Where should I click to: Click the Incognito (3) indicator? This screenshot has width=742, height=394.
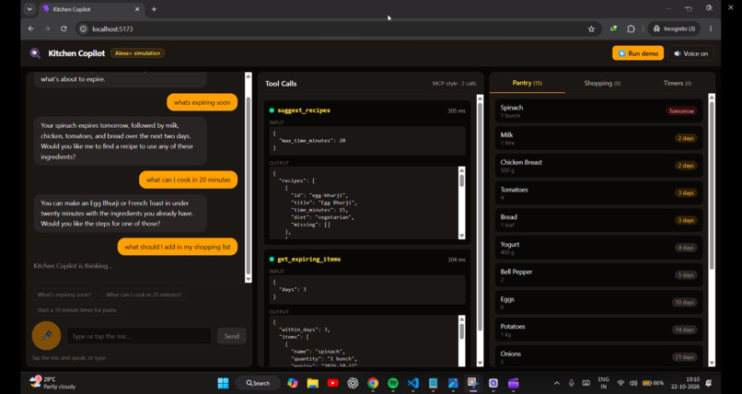(674, 29)
